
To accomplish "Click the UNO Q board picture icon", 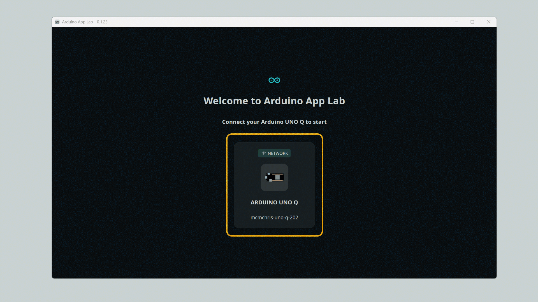I will coord(274,178).
